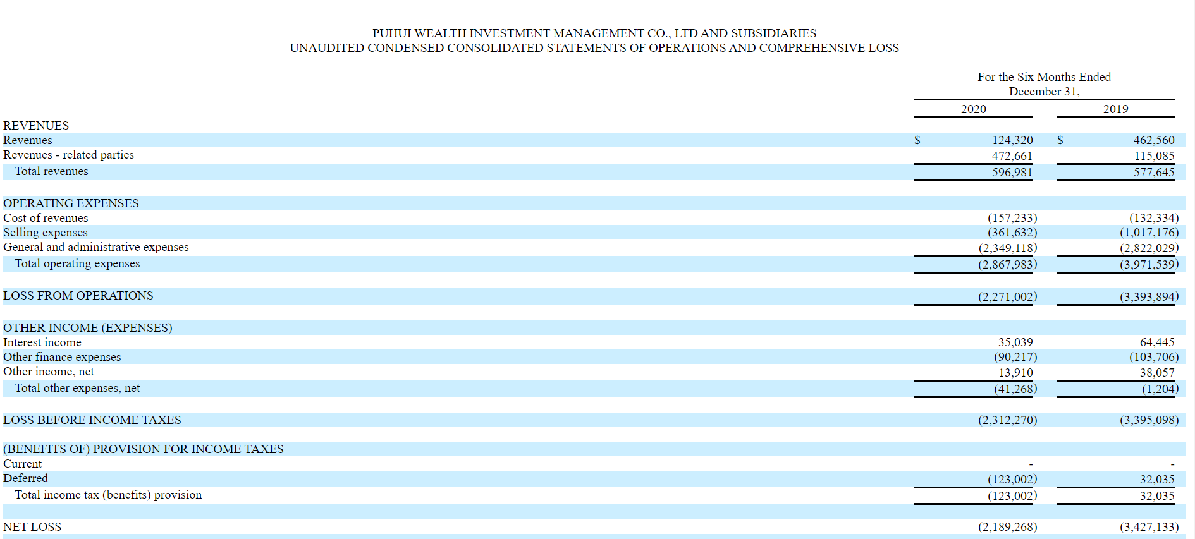The width and height of the screenshot is (1195, 539).
Task: Click 'For the Six Months Ended' header
Action: pos(1044,76)
